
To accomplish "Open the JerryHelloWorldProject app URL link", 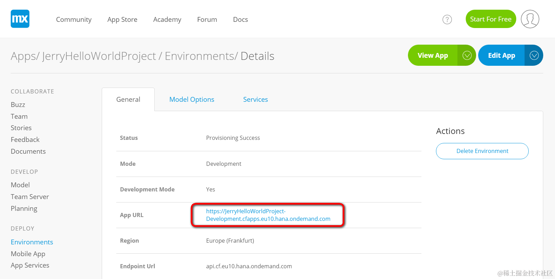I will 268,215.
